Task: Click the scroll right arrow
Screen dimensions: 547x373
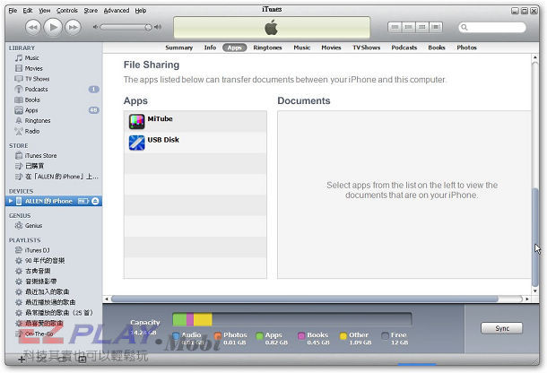Action: 527,299
